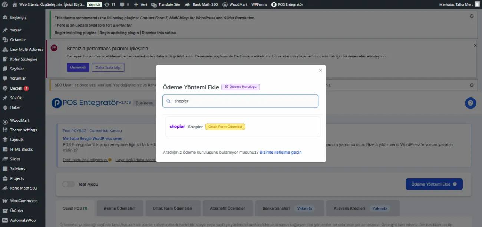Select the Shopier payment provider result
The height and width of the screenshot is (227, 482).
tap(242, 127)
